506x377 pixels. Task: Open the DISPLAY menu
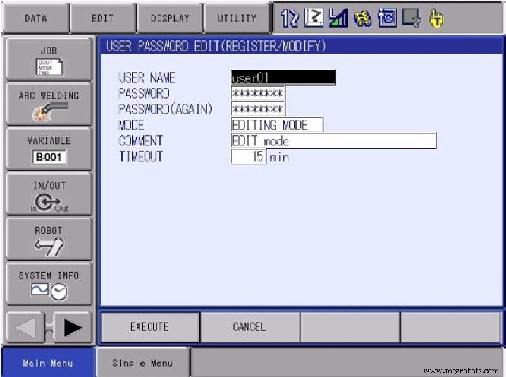tap(170, 18)
